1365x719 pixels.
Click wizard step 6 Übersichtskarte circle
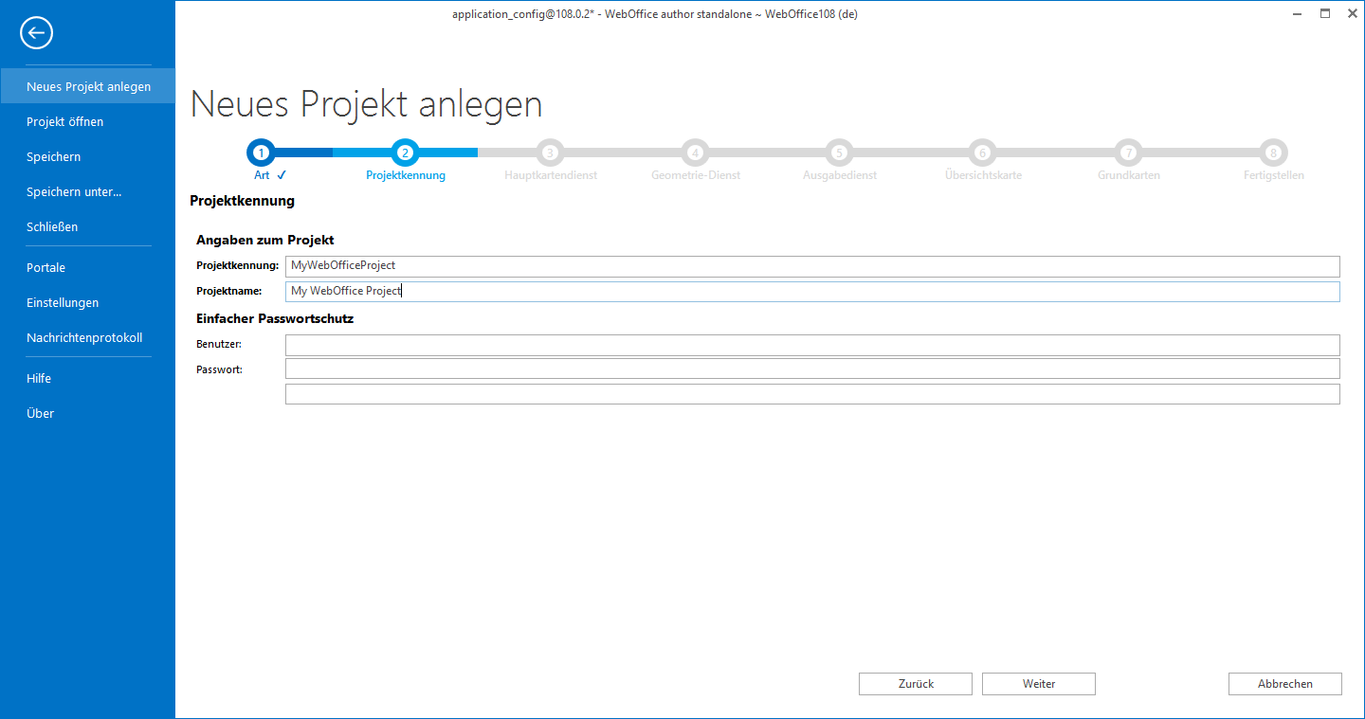coord(983,153)
